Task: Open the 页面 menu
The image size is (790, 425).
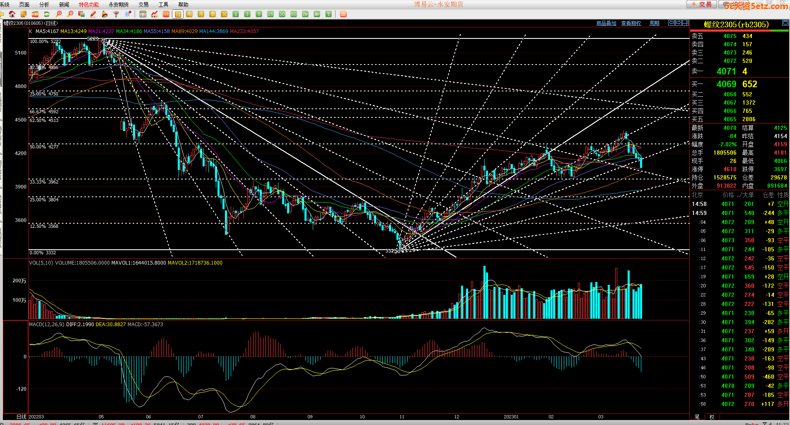Action: [24, 5]
